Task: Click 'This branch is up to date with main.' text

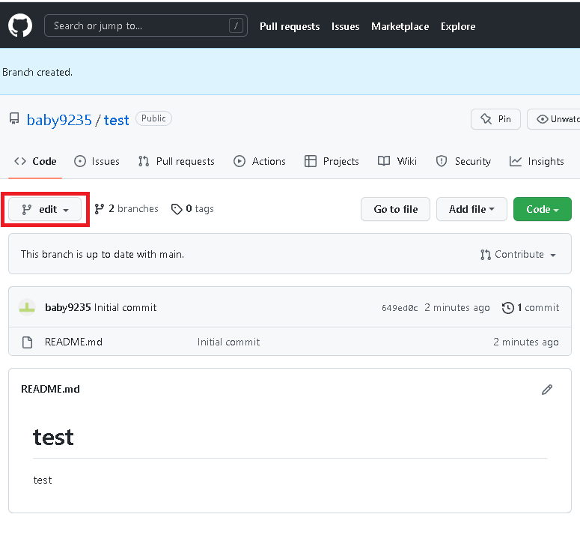Action: pyautogui.click(x=103, y=254)
